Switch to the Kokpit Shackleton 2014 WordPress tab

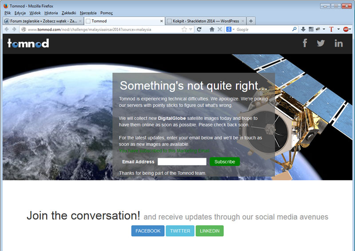205,21
